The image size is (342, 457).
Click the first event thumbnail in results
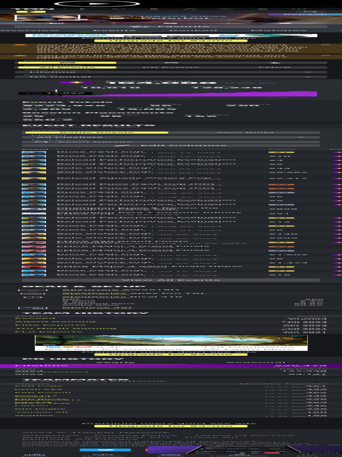pos(34,153)
